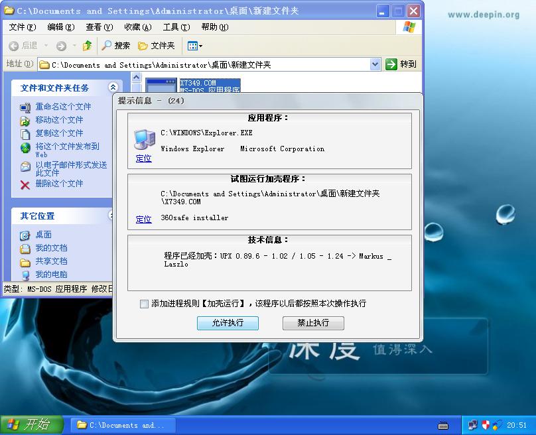The height and width of the screenshot is (435, 536).
Task: Click 重命名这个文件 task link
Action: pos(63,107)
